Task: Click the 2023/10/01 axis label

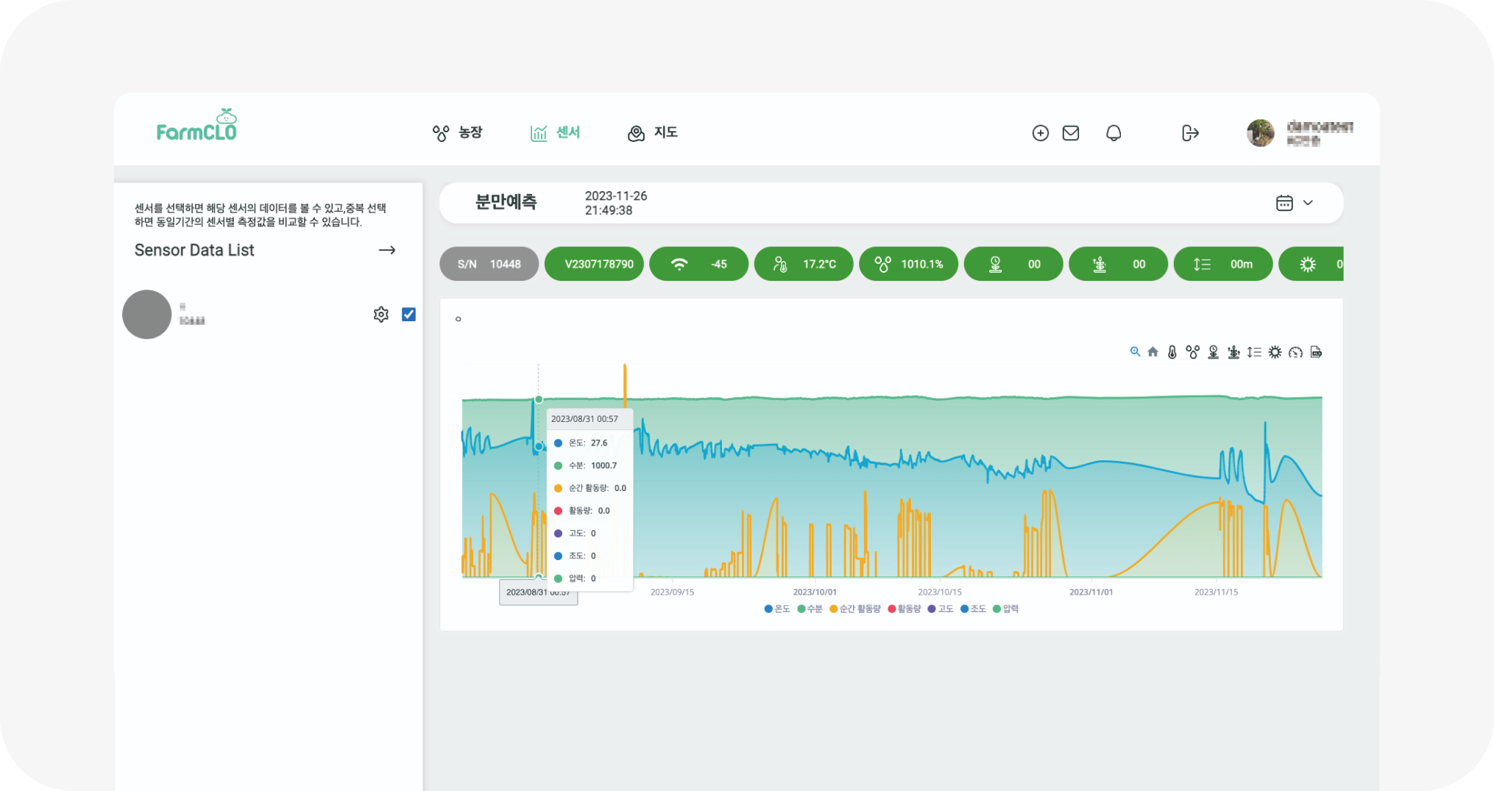Action: click(x=815, y=592)
